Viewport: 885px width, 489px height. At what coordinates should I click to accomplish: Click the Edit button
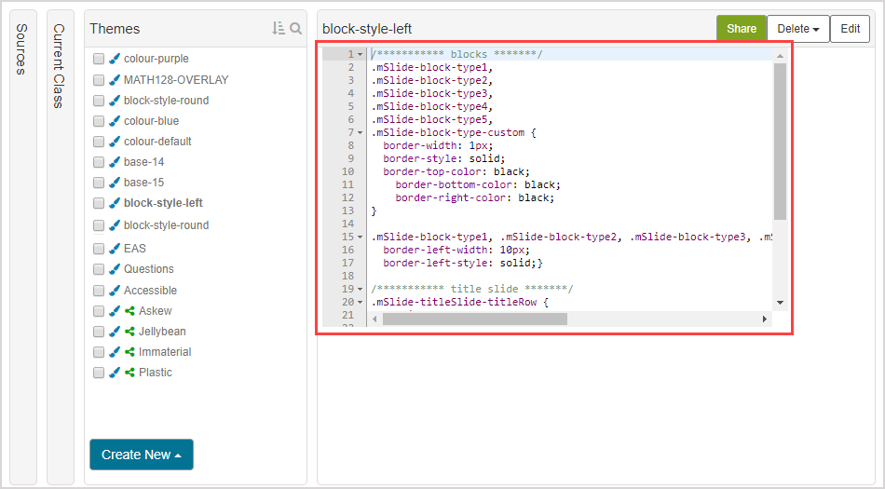tap(850, 29)
